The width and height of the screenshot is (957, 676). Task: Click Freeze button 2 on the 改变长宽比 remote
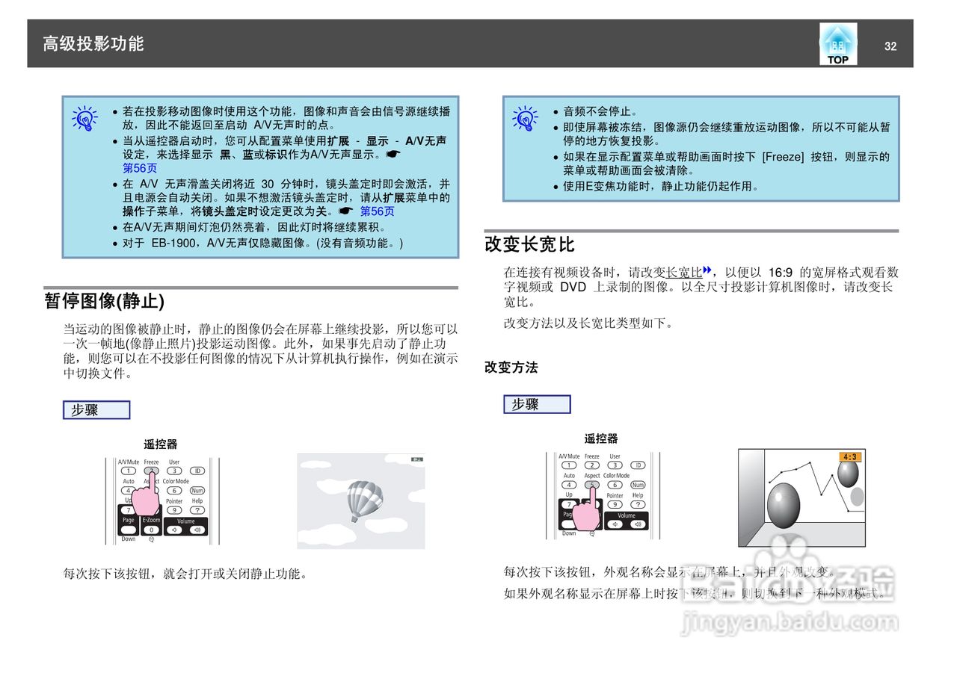tap(592, 465)
